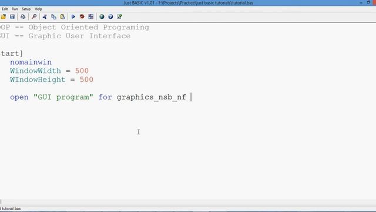This screenshot has height=212, width=376.
Task: Open the Setup menu
Action: [26, 9]
